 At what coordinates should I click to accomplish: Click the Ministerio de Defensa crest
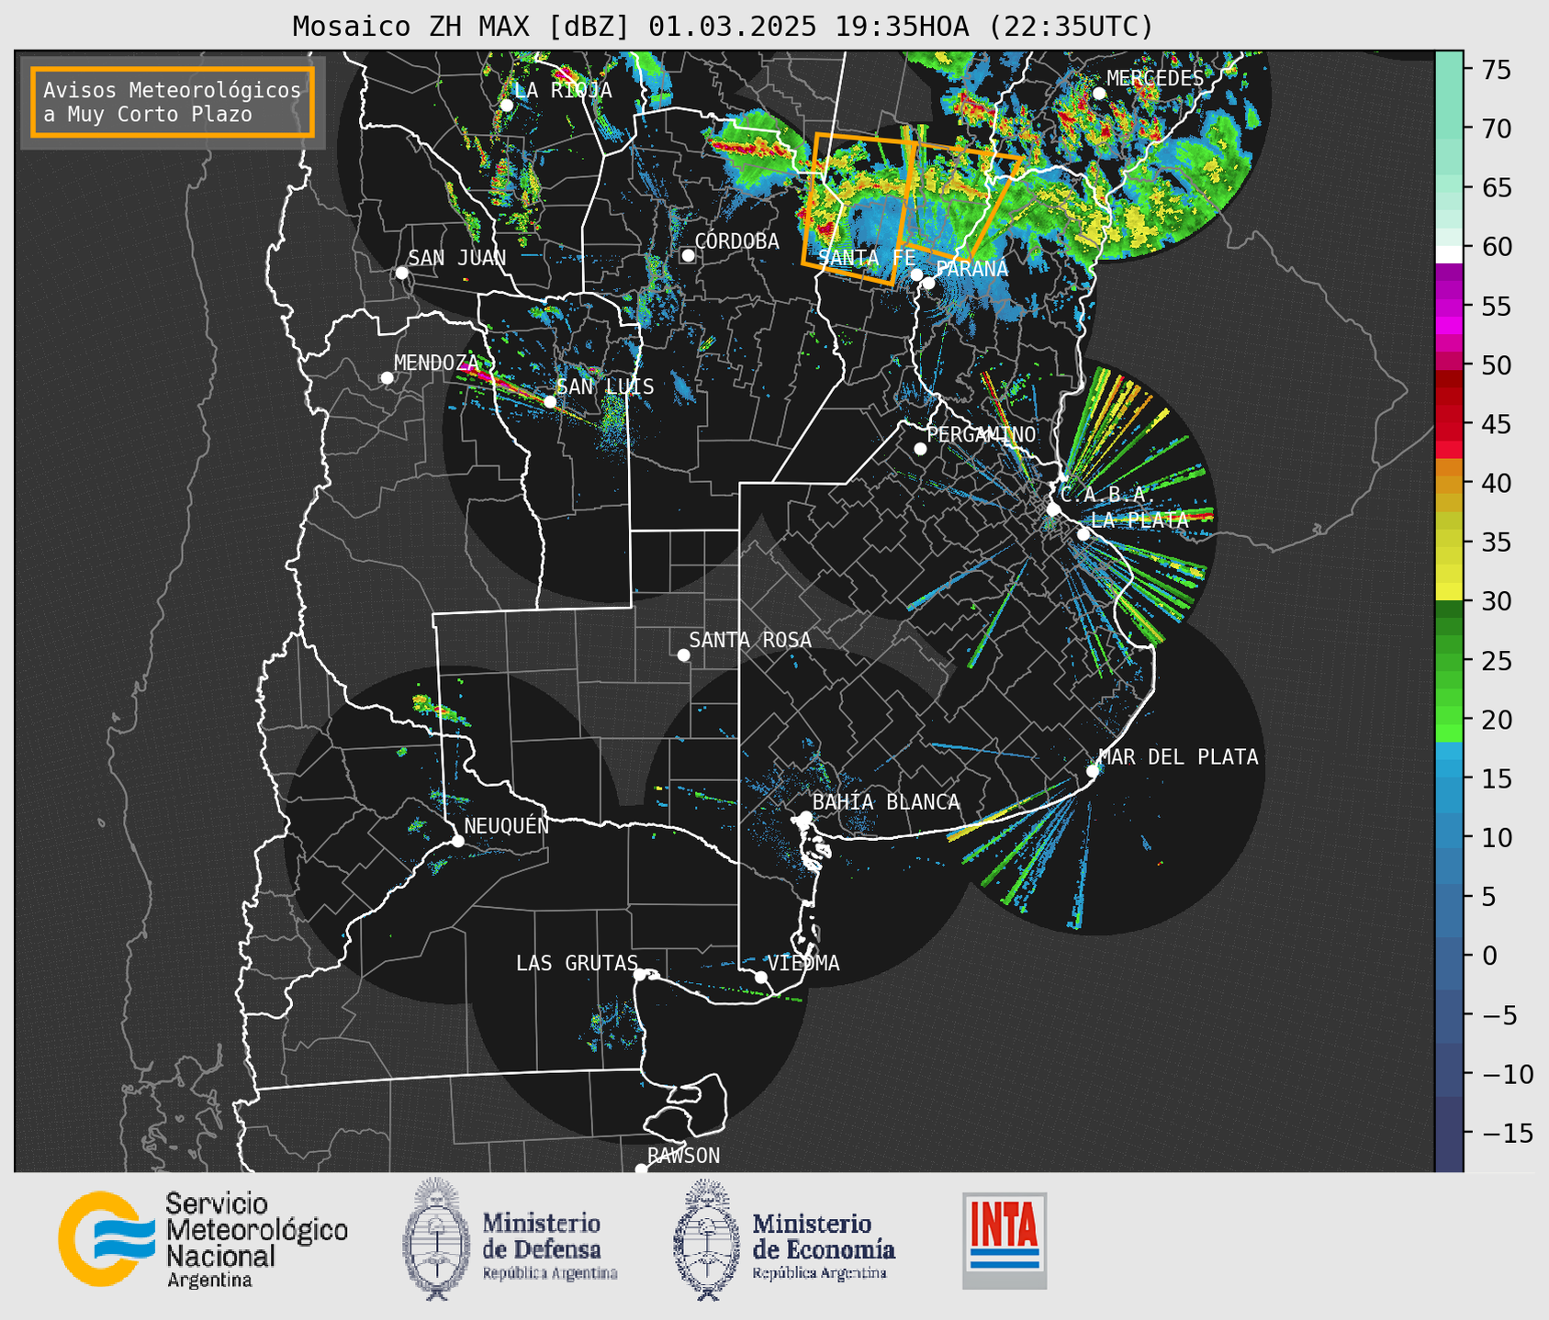point(435,1239)
